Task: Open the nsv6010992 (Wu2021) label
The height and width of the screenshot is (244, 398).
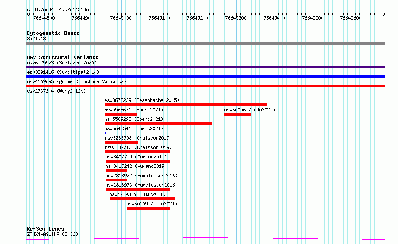Action: [x=152, y=204]
